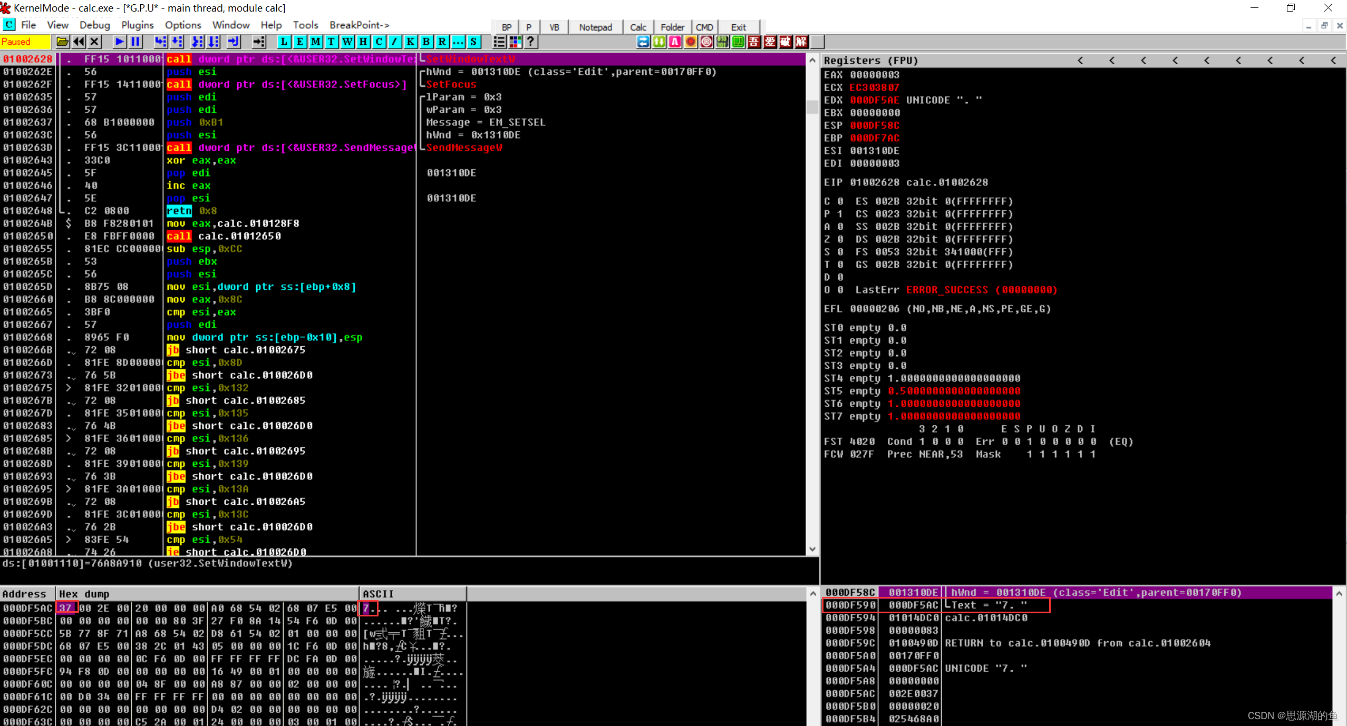Click the Step into toolbar icon
The height and width of the screenshot is (726, 1347).
tap(161, 42)
